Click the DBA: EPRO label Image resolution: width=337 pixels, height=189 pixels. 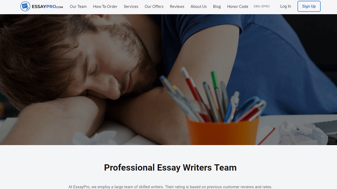pos(261,6)
